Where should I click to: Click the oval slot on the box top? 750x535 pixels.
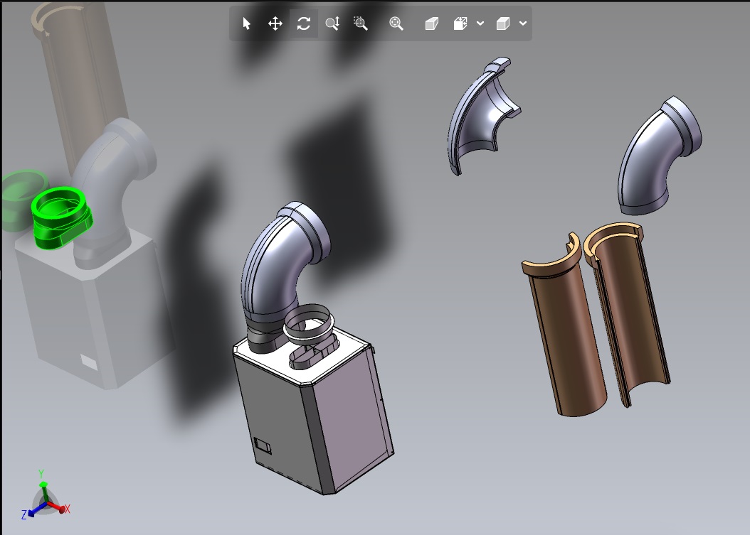coord(313,354)
